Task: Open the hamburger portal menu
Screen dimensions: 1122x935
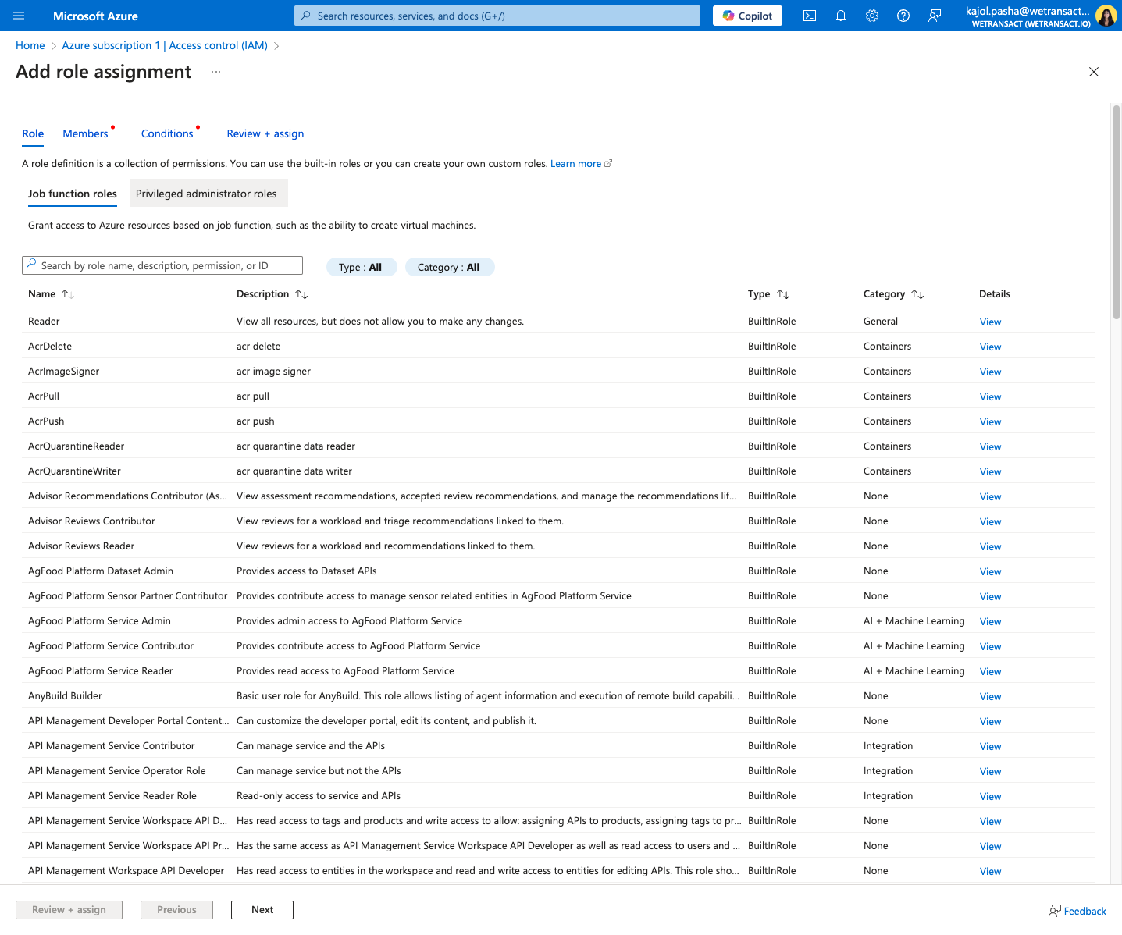Action: click(x=19, y=16)
